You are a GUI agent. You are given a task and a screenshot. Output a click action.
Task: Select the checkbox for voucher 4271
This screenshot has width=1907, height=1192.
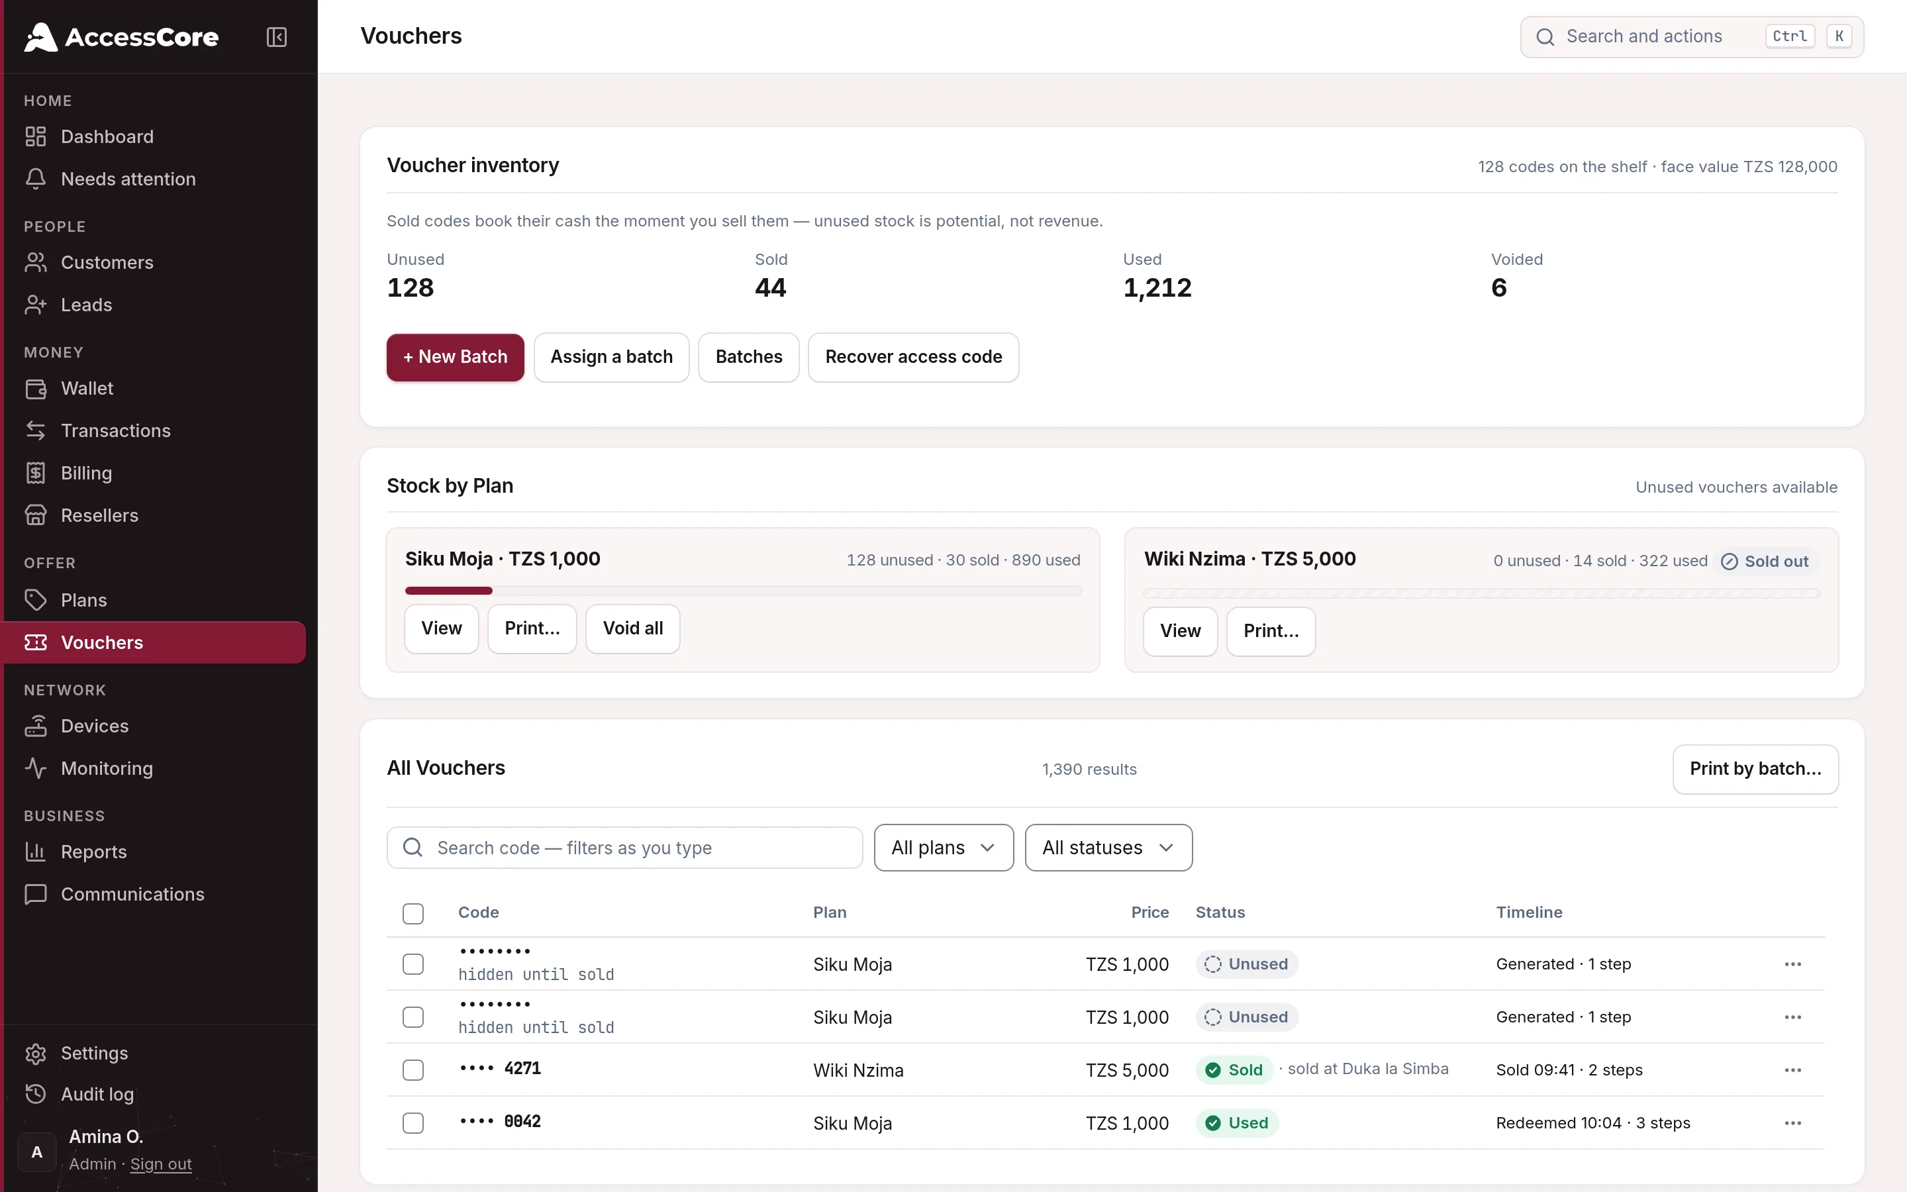(x=413, y=1069)
